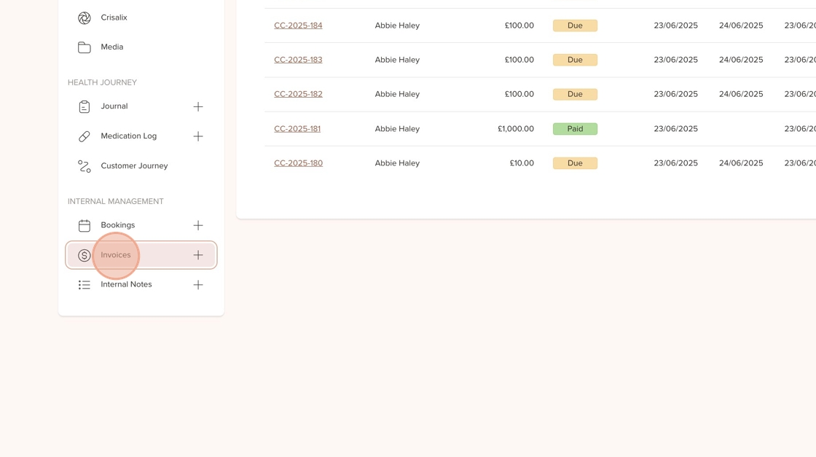
Task: Click the Medication Log pill icon
Action: click(85, 136)
